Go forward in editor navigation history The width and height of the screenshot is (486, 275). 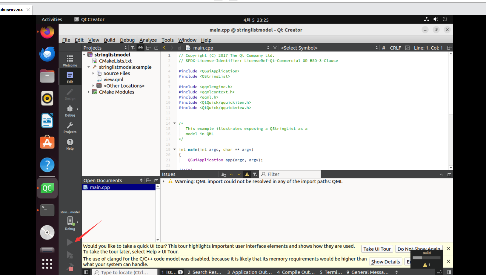click(x=172, y=48)
